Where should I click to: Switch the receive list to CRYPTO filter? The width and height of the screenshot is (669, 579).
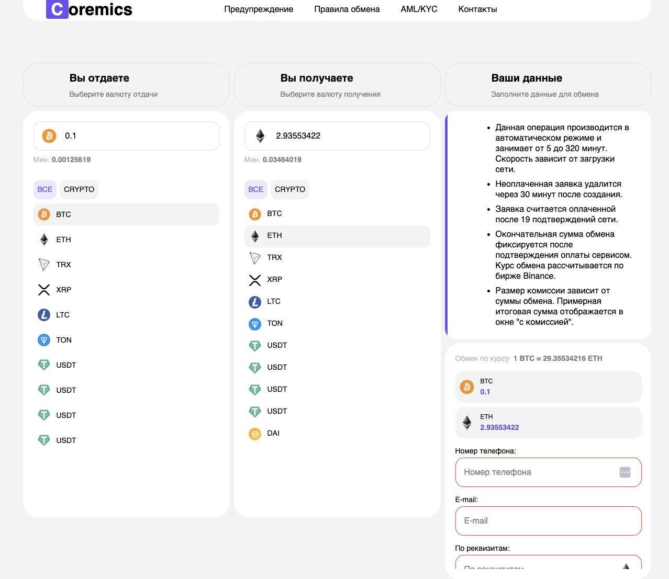pos(290,189)
